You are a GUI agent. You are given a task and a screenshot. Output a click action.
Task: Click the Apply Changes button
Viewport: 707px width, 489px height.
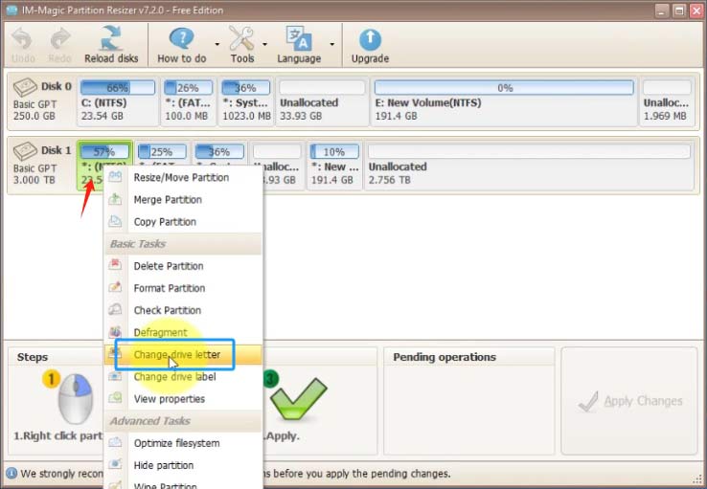[x=629, y=401]
